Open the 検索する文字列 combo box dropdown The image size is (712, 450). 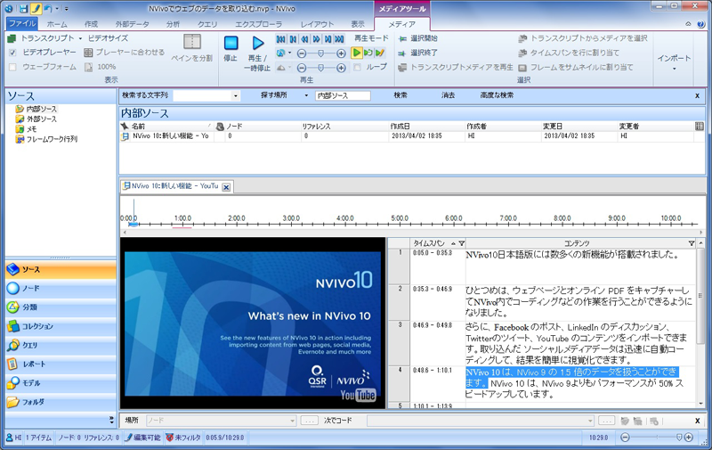(235, 96)
